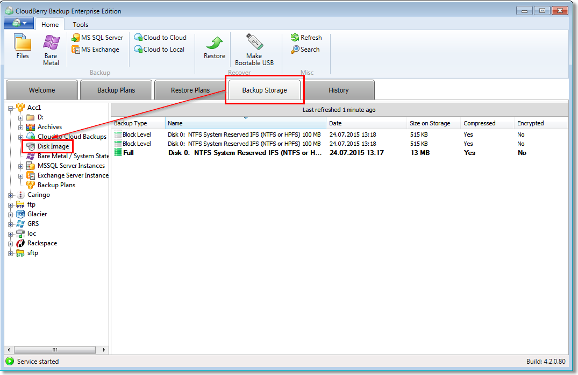Open the Restore Plans tab
The height and width of the screenshot is (375, 578).
tap(190, 90)
